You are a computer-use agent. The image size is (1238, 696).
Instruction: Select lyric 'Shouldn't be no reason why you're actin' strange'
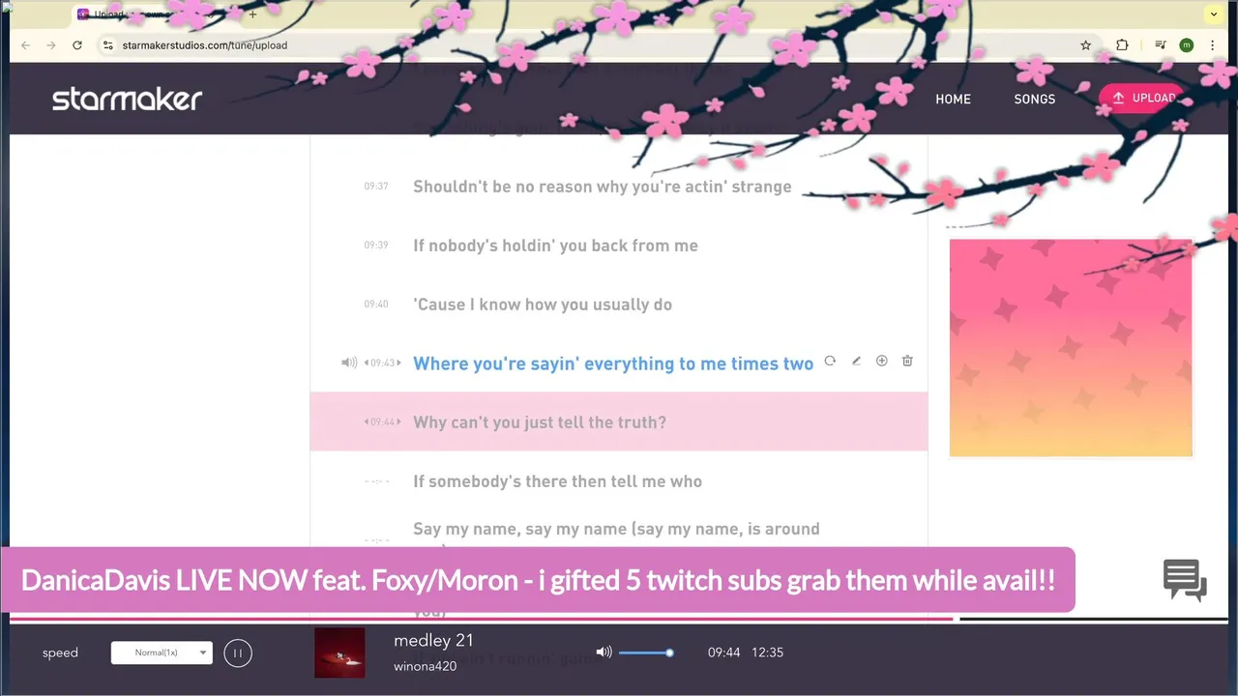click(602, 187)
